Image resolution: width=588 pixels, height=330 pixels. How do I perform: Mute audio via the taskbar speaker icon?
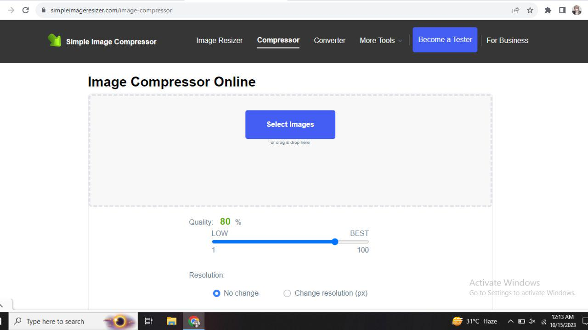pyautogui.click(x=531, y=321)
